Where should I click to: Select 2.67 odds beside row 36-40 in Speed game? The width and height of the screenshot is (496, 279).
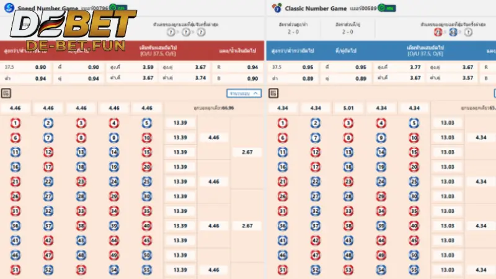point(247,226)
